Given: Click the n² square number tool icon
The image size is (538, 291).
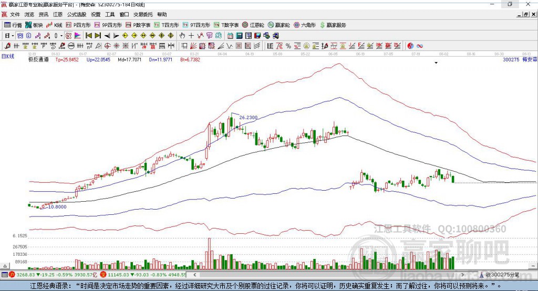Looking at the screenshot, I should tap(89, 46).
